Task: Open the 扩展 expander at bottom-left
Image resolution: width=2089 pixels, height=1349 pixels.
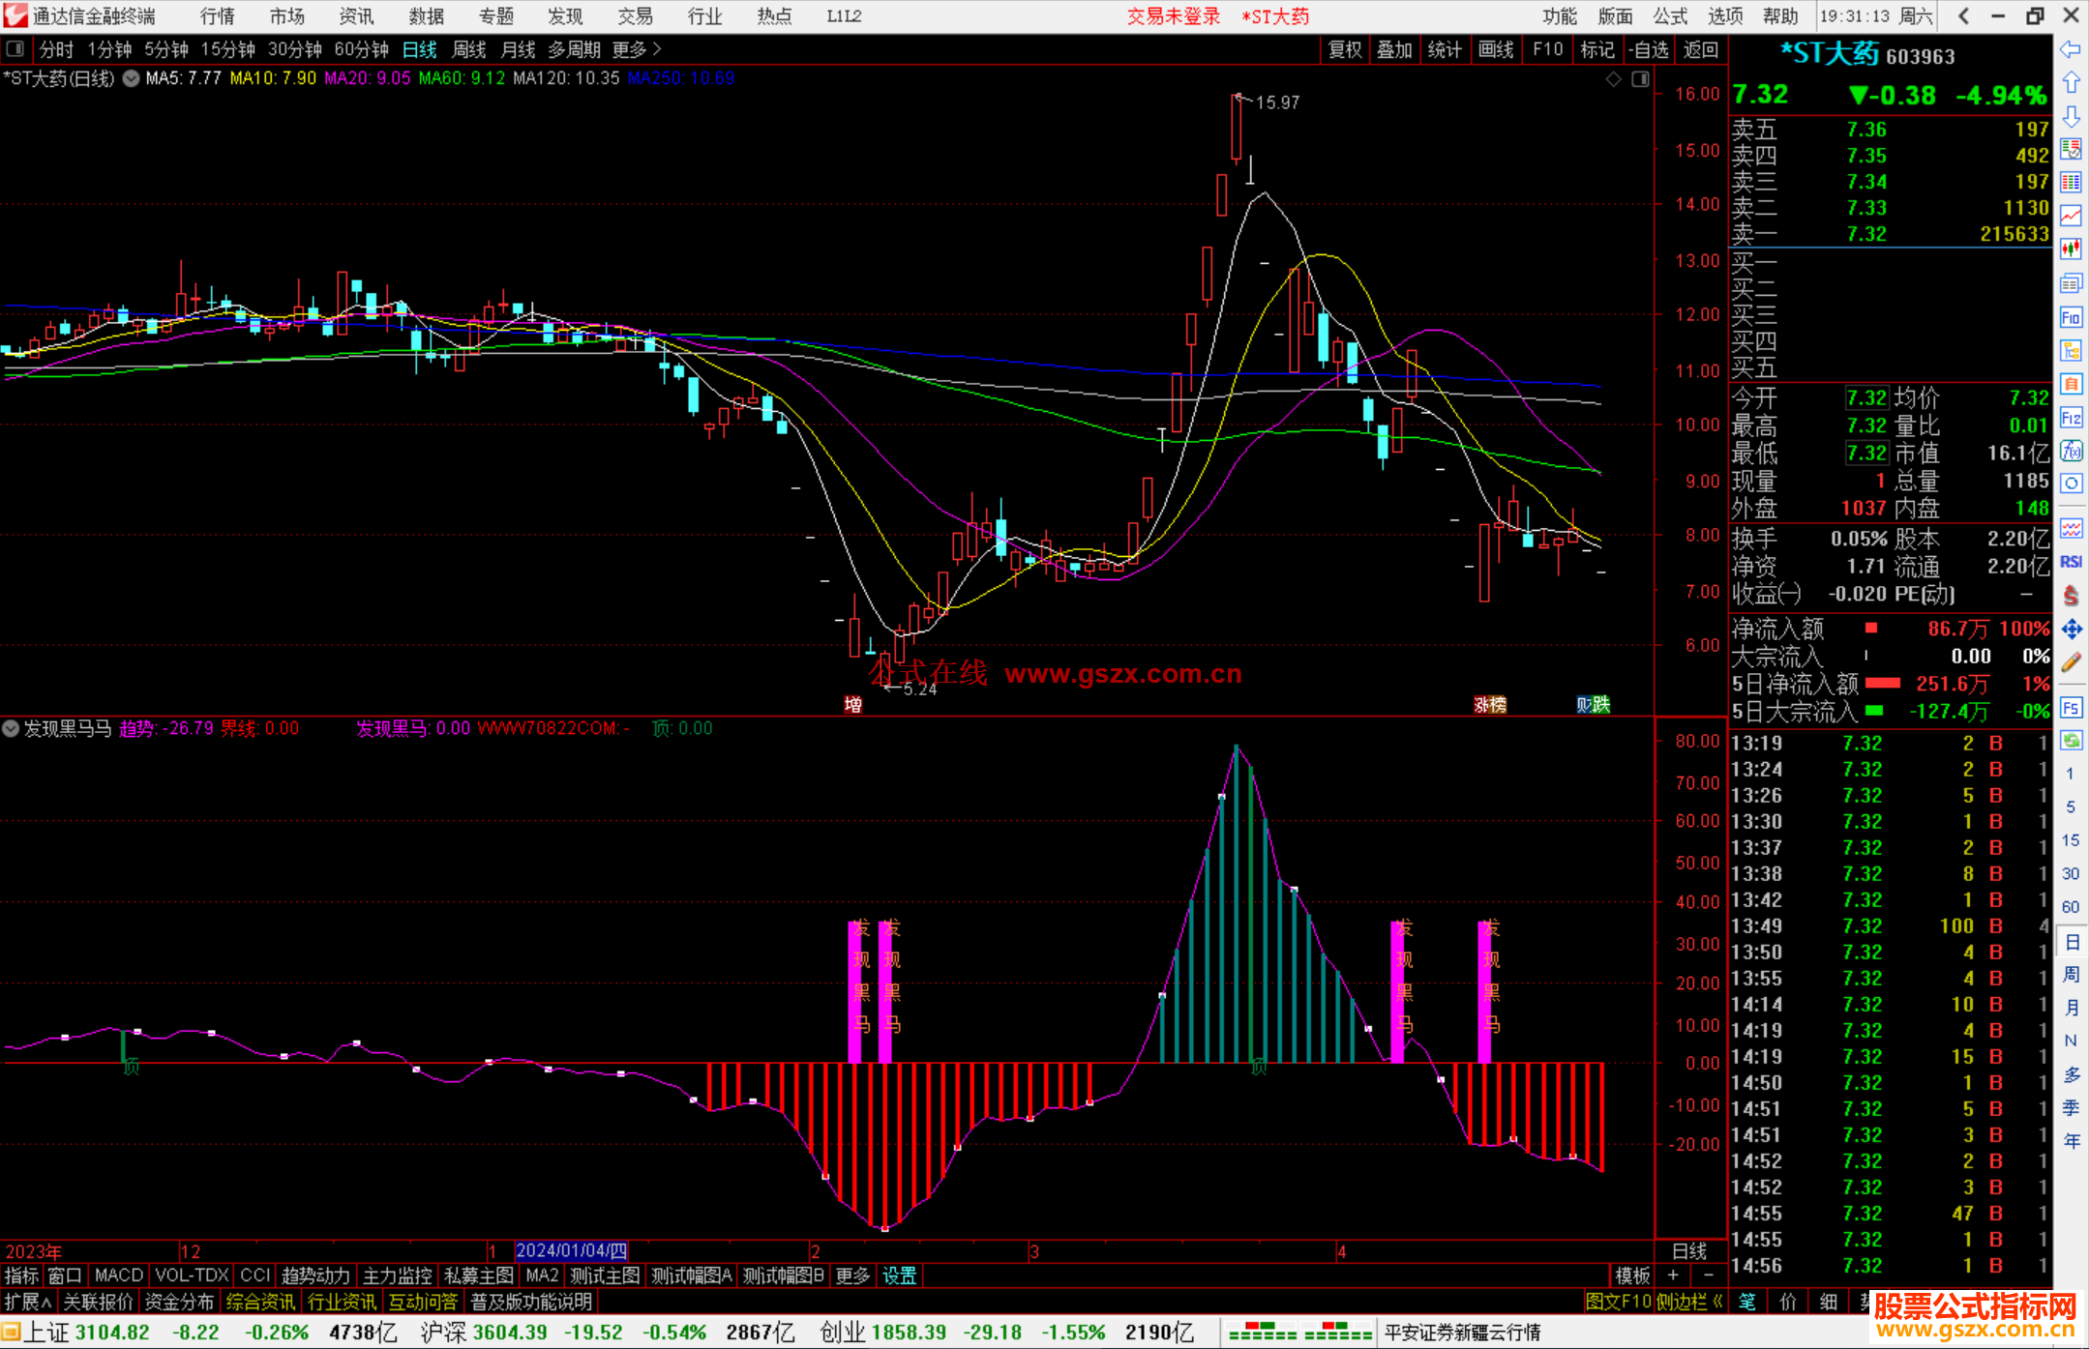Action: point(27,1302)
